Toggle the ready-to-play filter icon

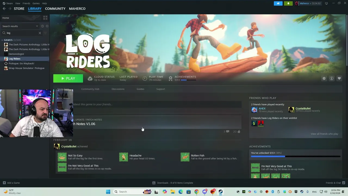click(x=47, y=26)
